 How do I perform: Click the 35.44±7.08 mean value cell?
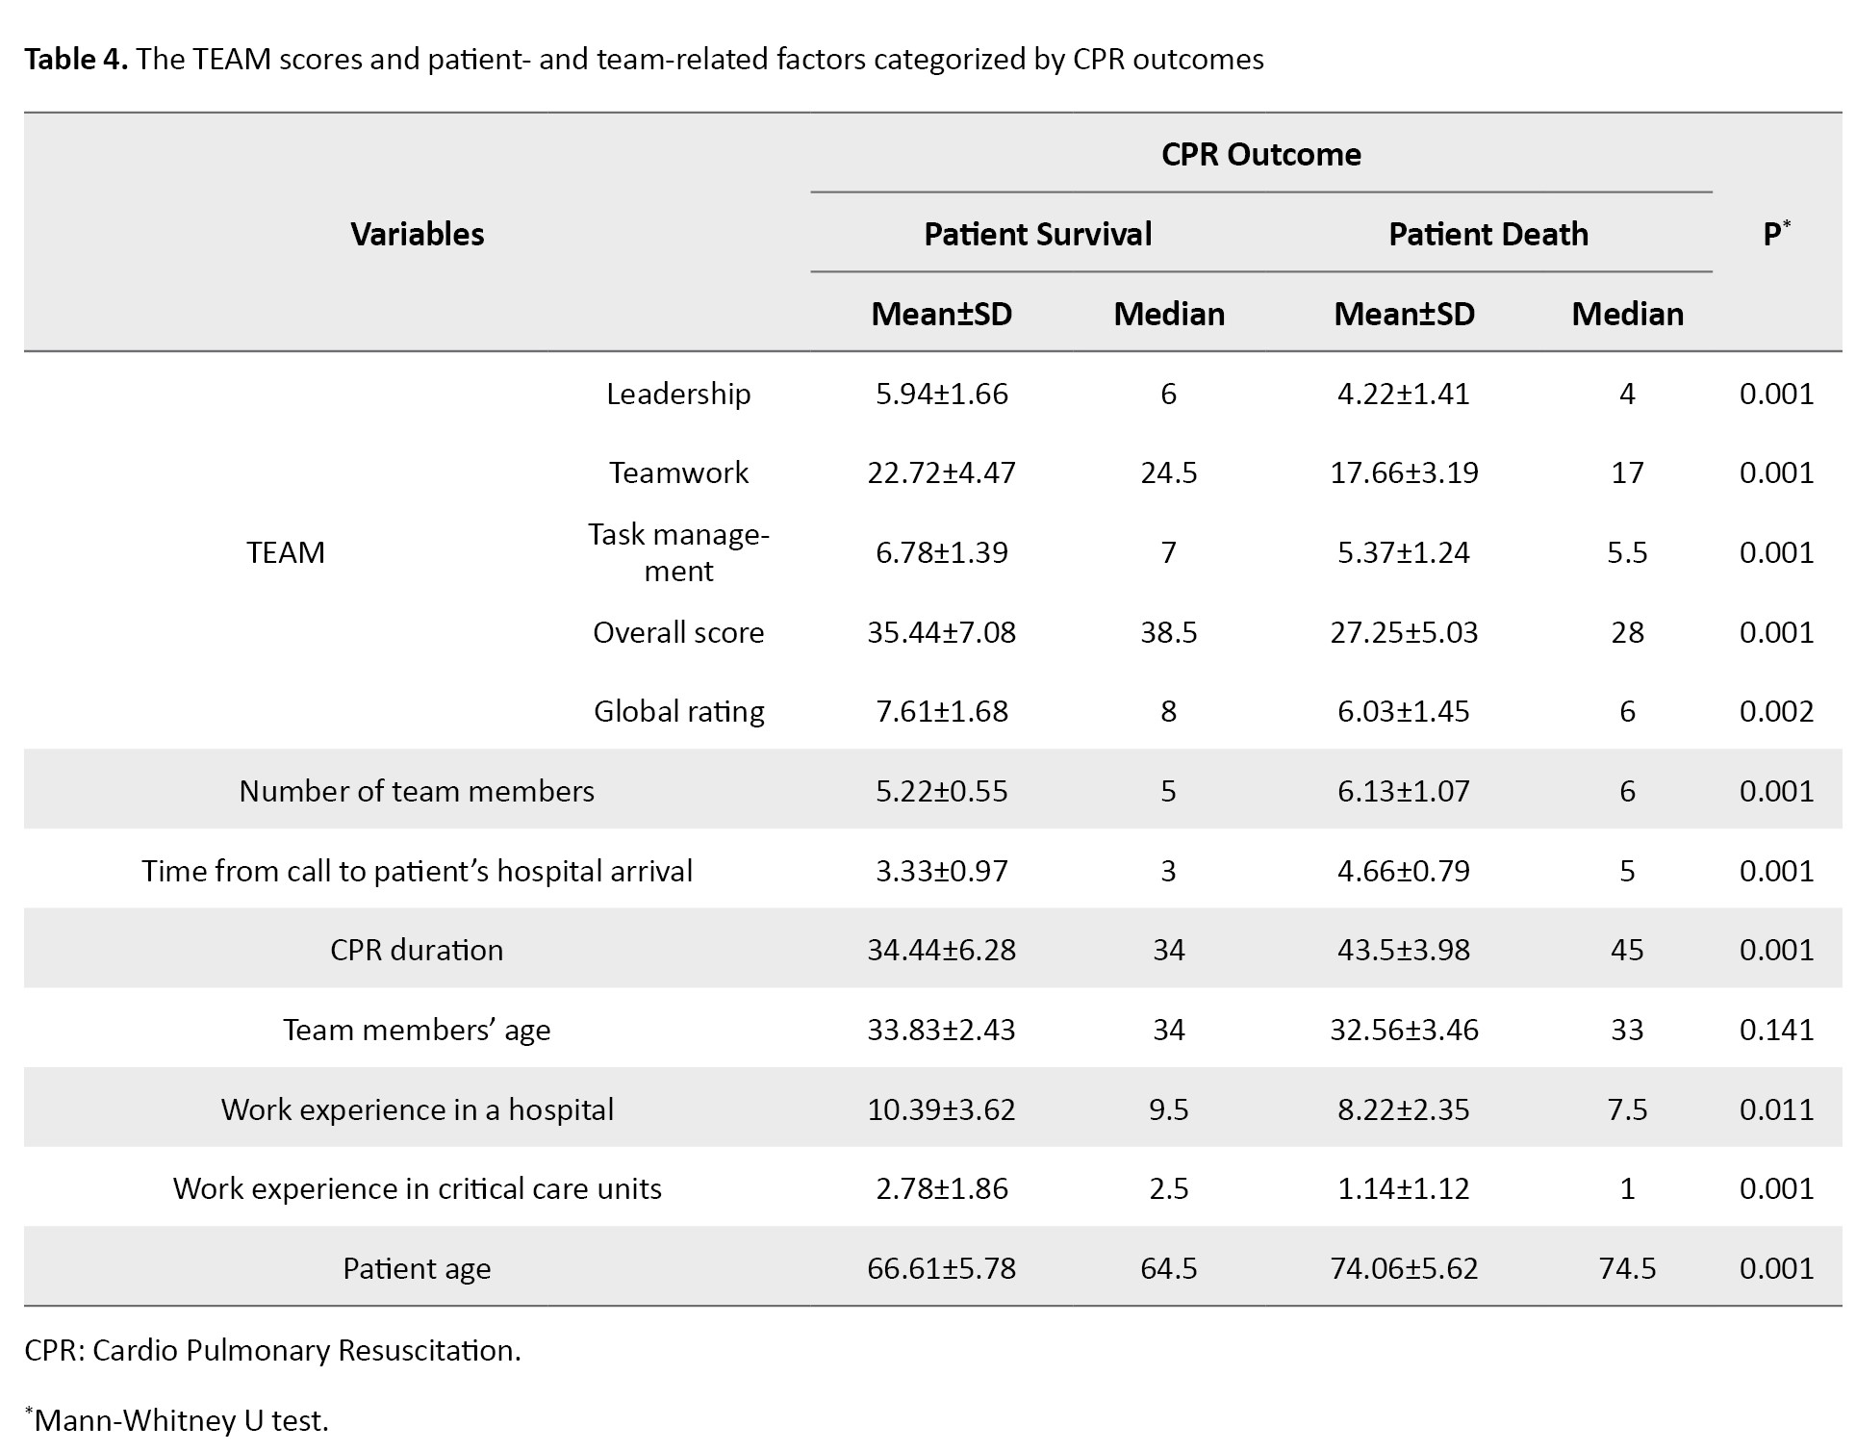[x=941, y=632]
